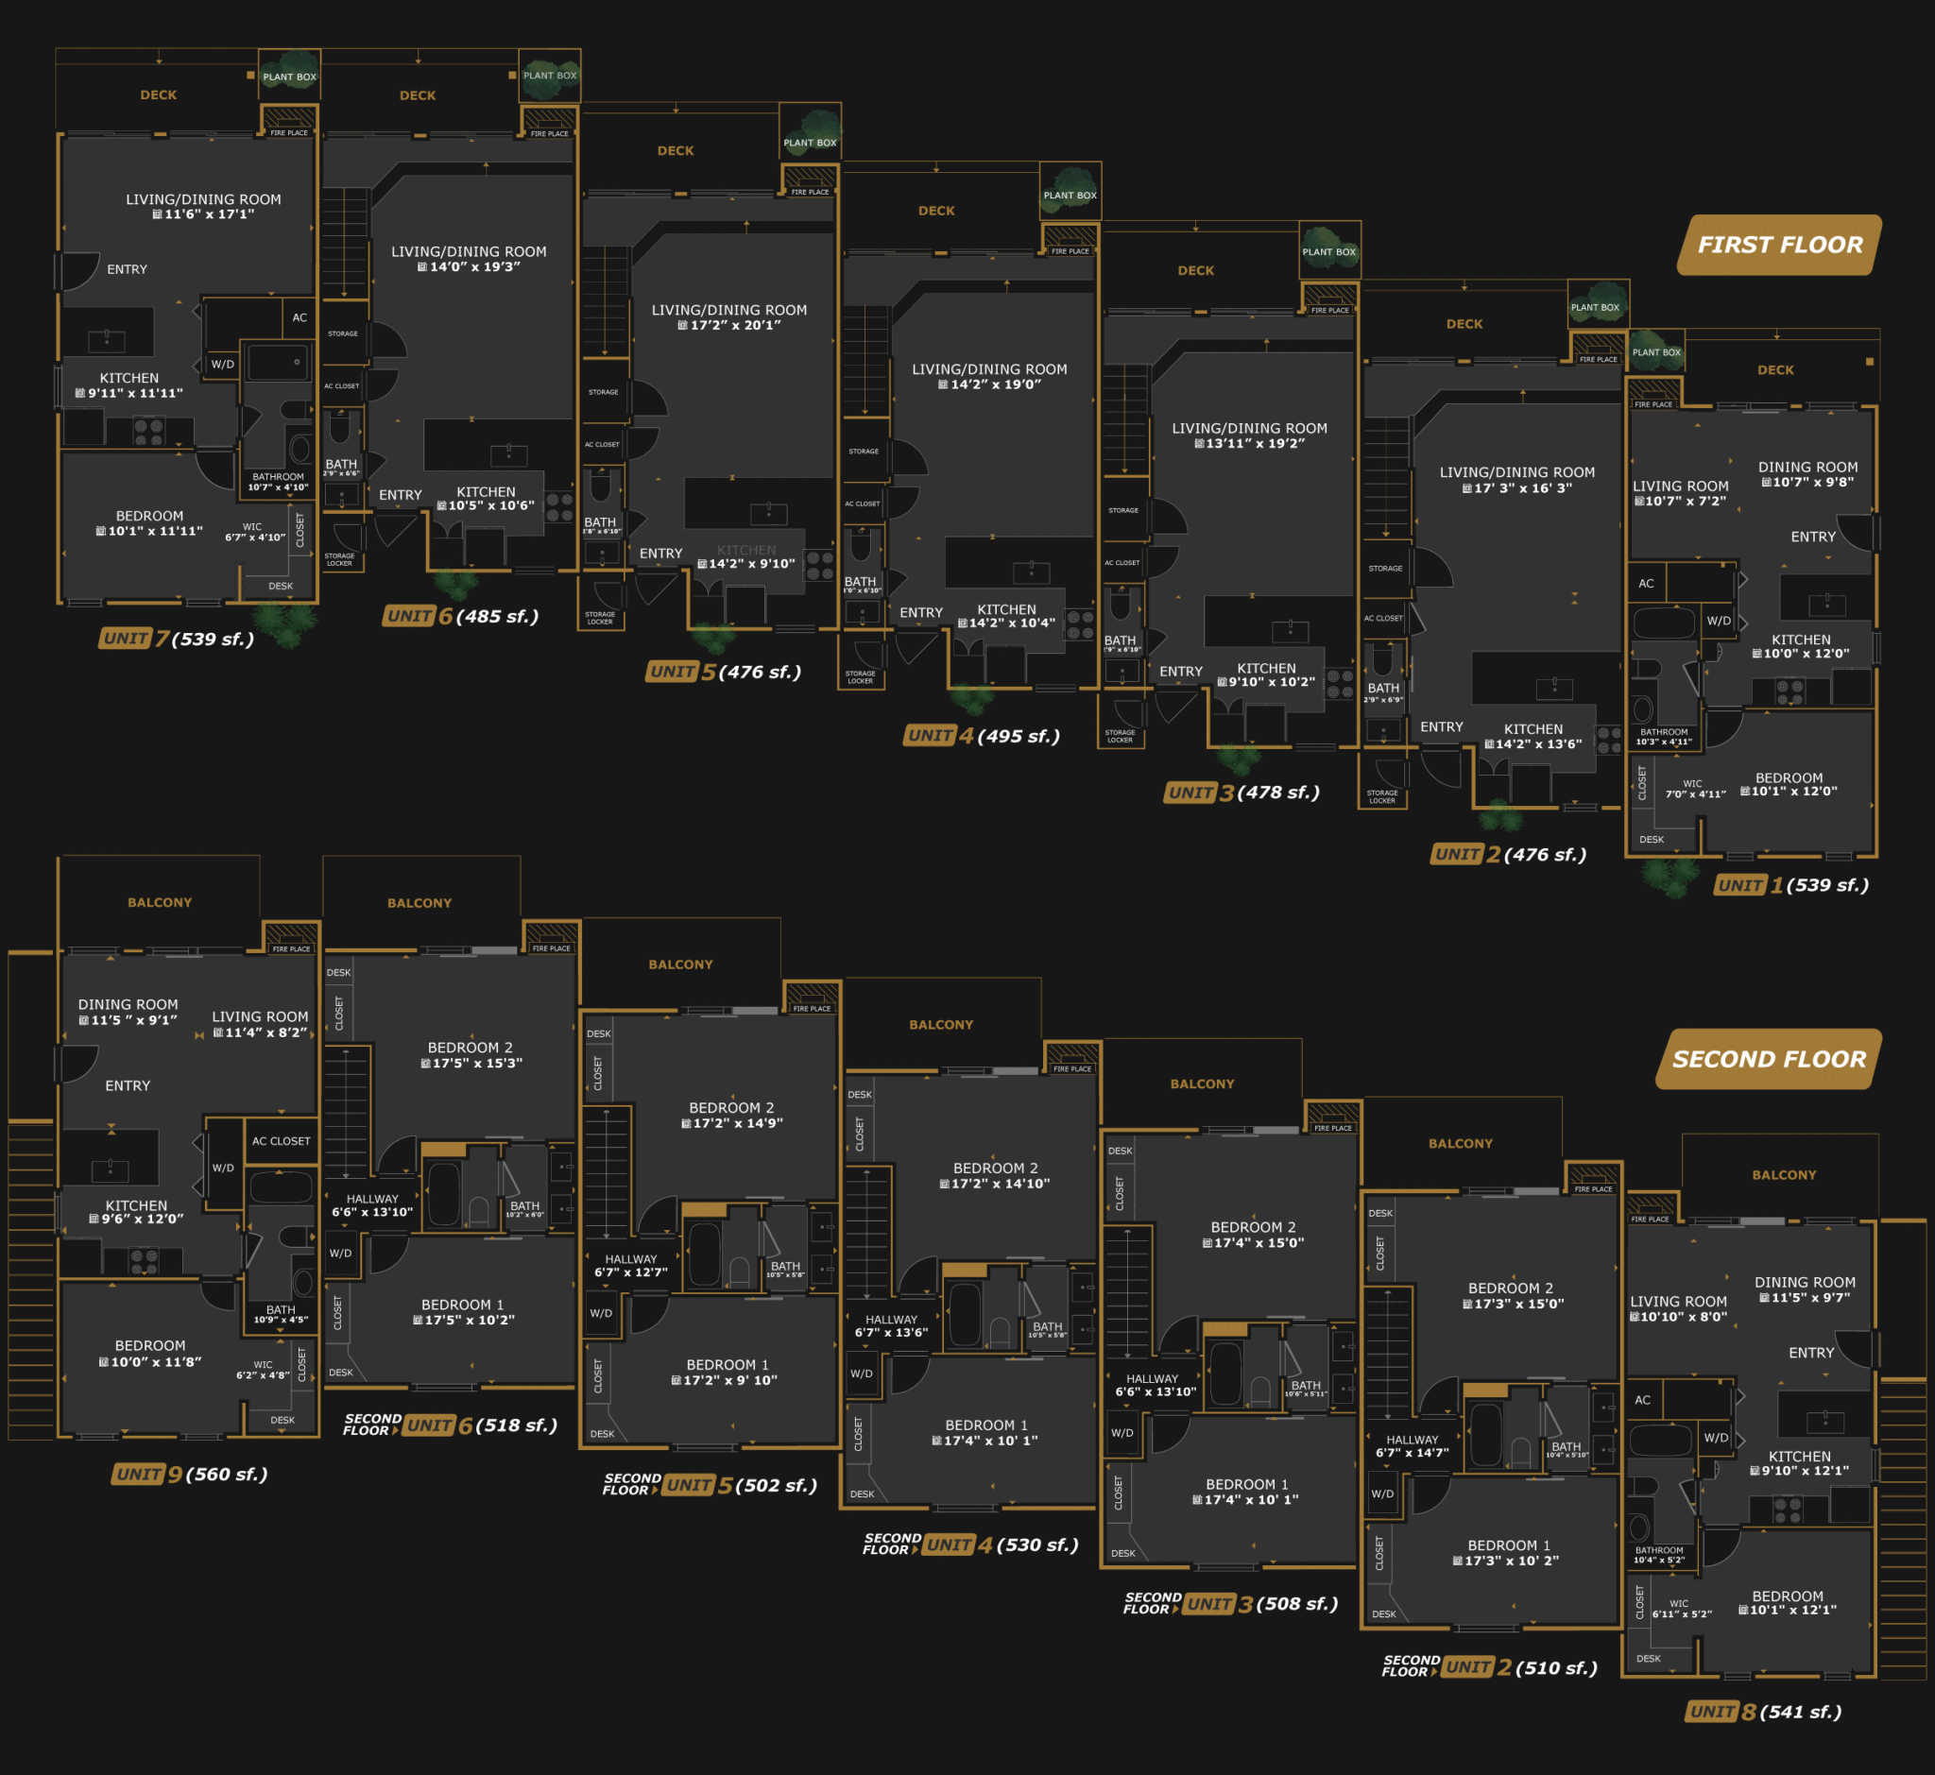Click the FIRST FLOOR banner
This screenshot has width=1935, height=1775.
(1779, 245)
